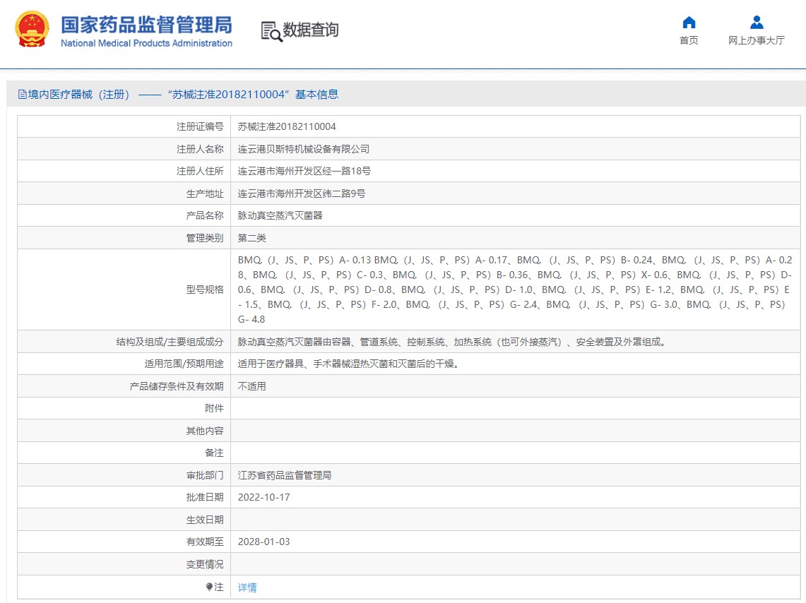
Task: Click 国家药品监督管理局 site title
Action: click(x=146, y=25)
